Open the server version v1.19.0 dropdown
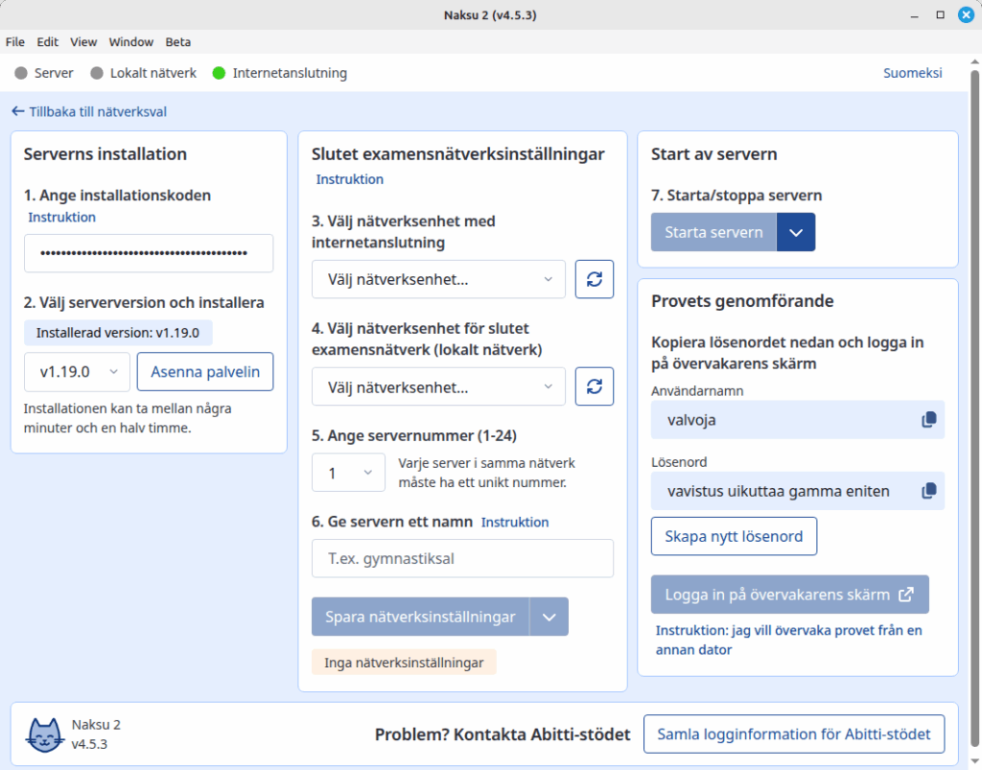This screenshot has width=982, height=770. (76, 371)
